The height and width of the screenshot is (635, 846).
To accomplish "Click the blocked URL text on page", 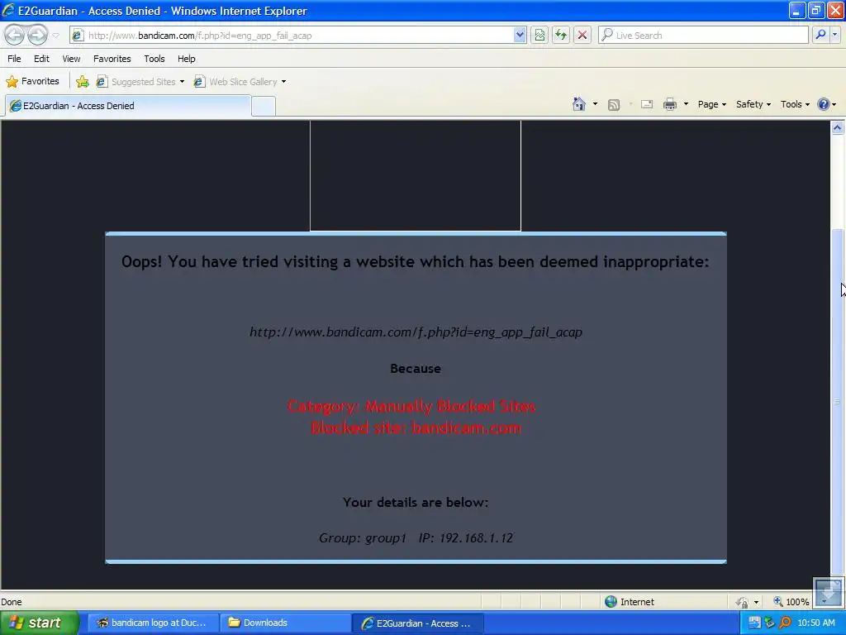I will pos(416,332).
